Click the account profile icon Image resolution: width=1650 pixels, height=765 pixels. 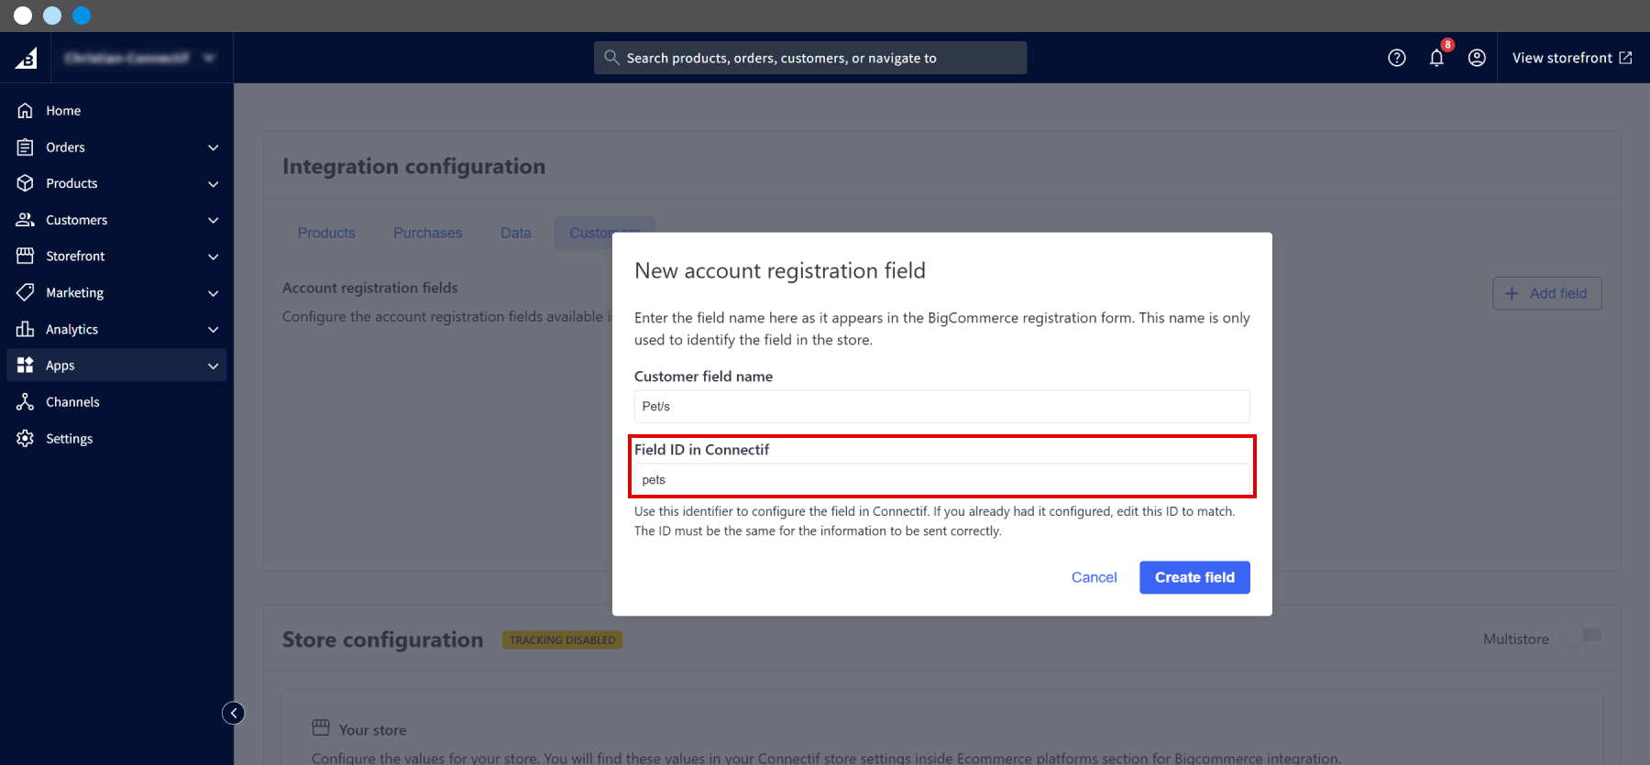[x=1477, y=58]
